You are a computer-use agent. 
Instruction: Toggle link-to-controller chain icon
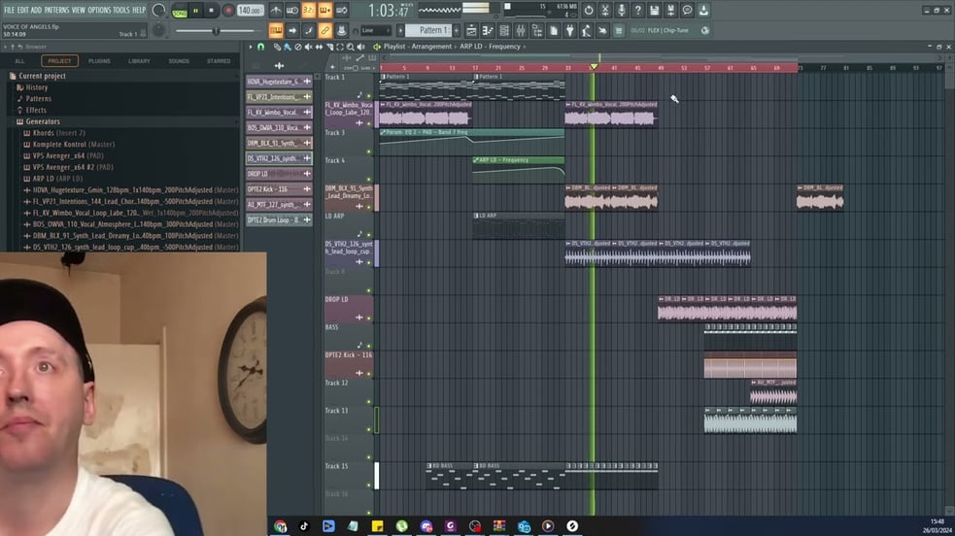tap(325, 30)
